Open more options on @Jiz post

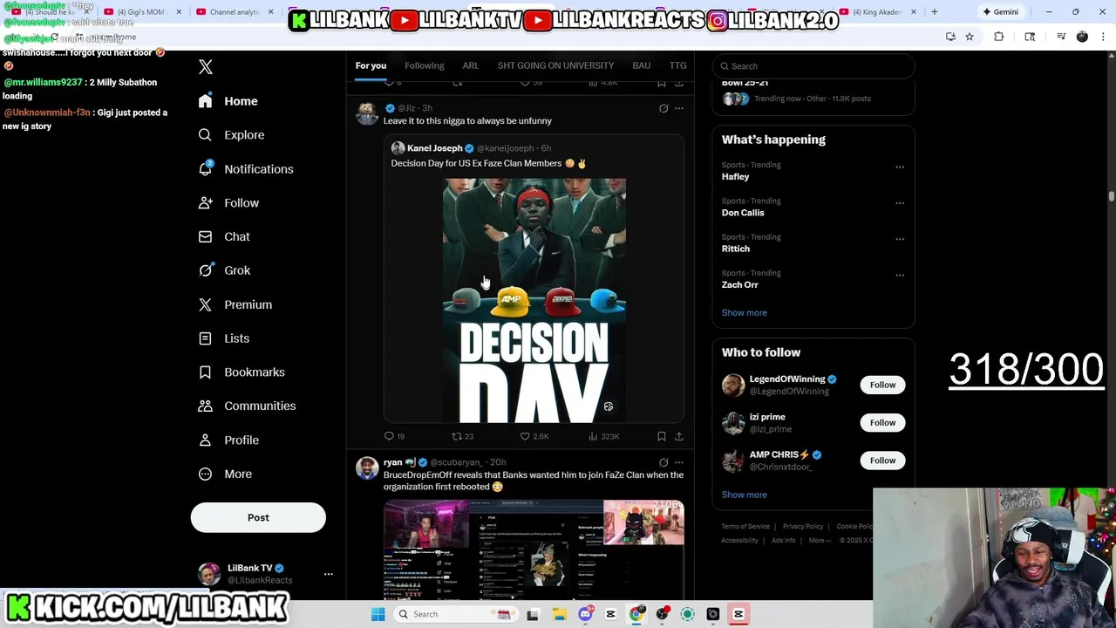679,108
